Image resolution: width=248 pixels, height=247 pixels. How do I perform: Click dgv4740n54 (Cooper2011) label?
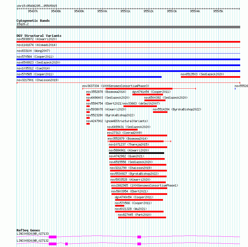coord(134,197)
